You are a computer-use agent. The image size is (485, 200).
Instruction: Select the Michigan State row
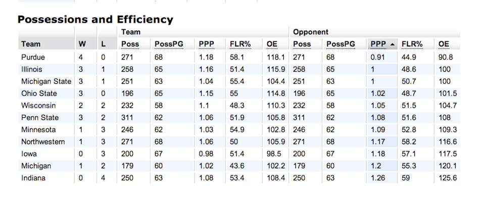(x=239, y=81)
